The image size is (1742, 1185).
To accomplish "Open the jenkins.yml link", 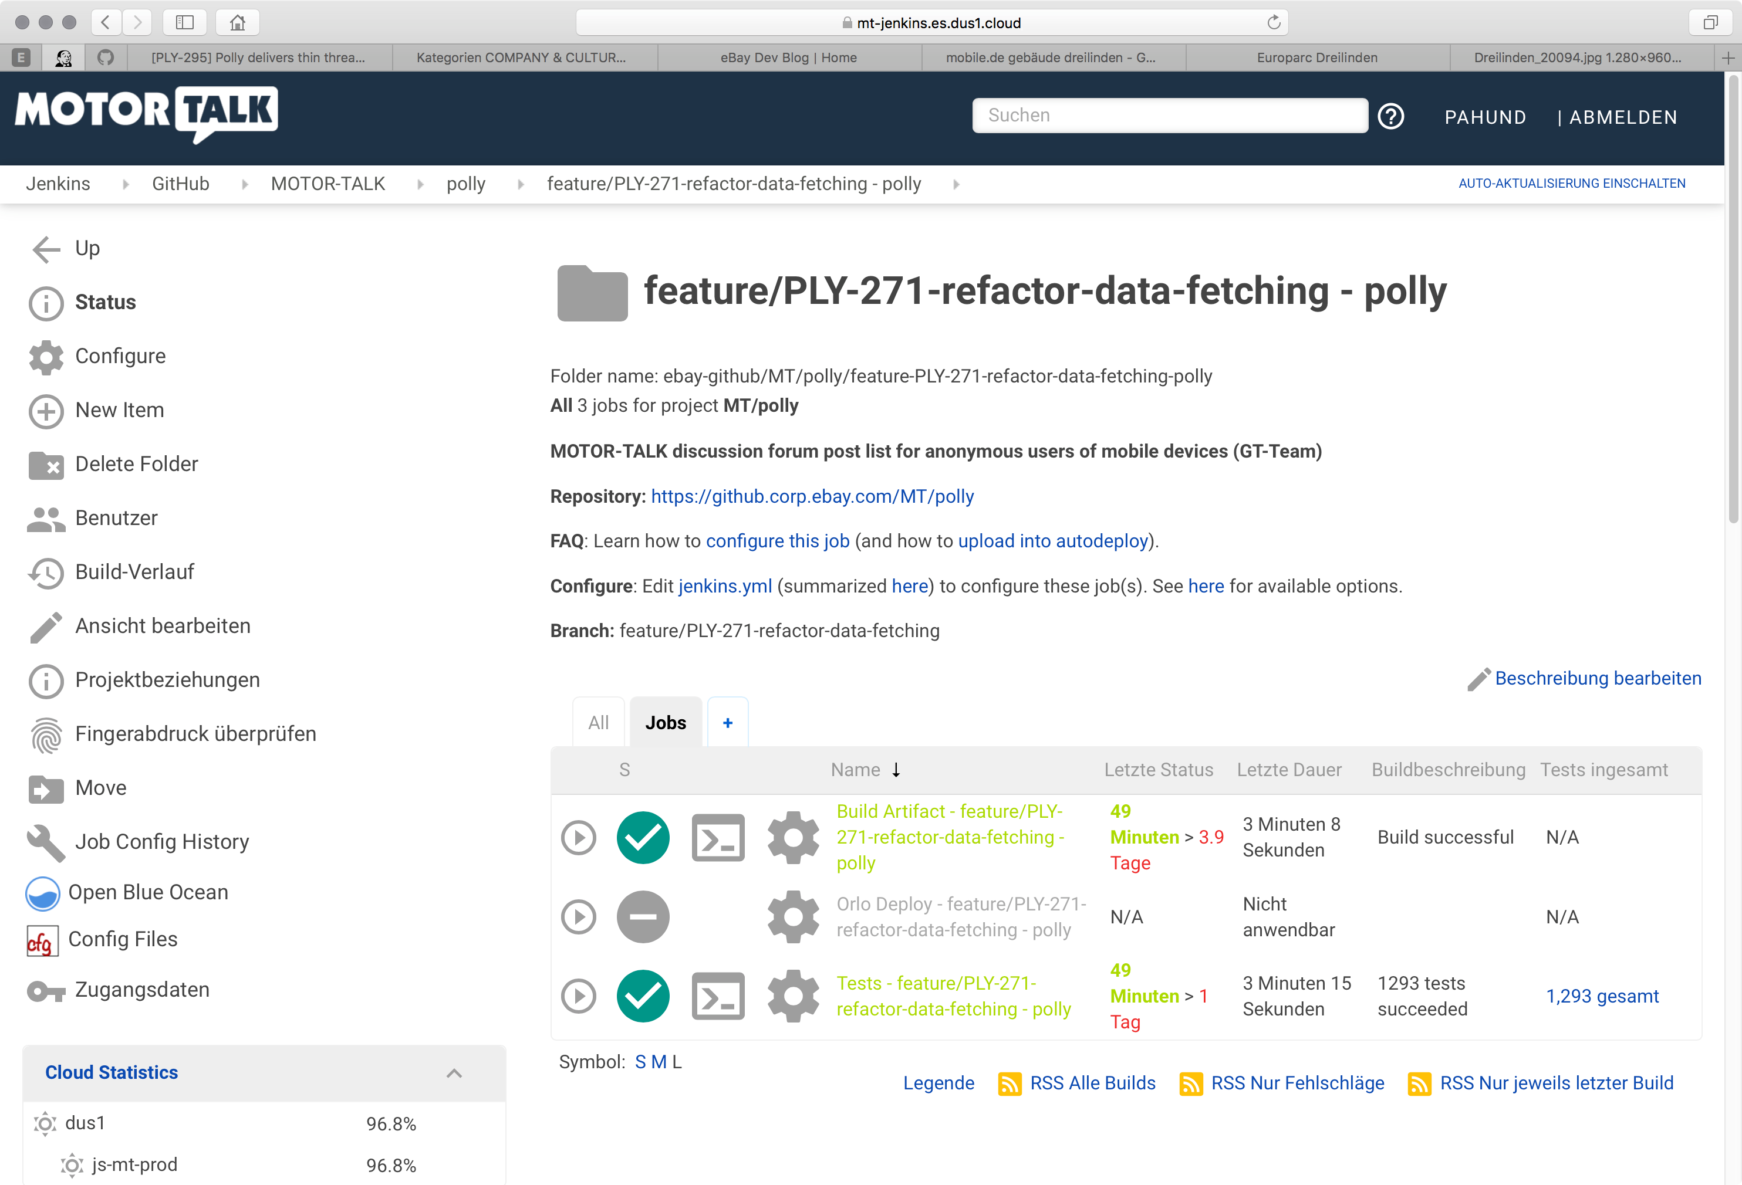I will (725, 587).
